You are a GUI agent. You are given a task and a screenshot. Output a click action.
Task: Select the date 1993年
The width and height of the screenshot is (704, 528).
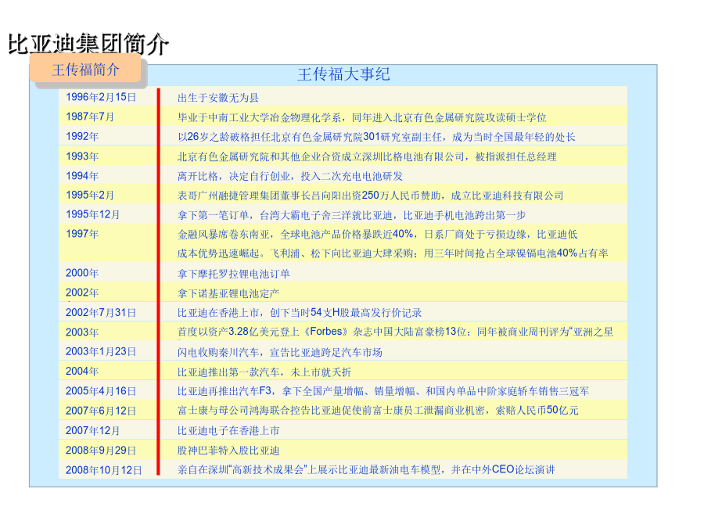(x=82, y=156)
